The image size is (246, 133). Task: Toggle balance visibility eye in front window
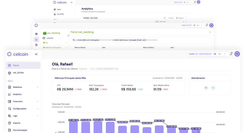tap(215, 54)
